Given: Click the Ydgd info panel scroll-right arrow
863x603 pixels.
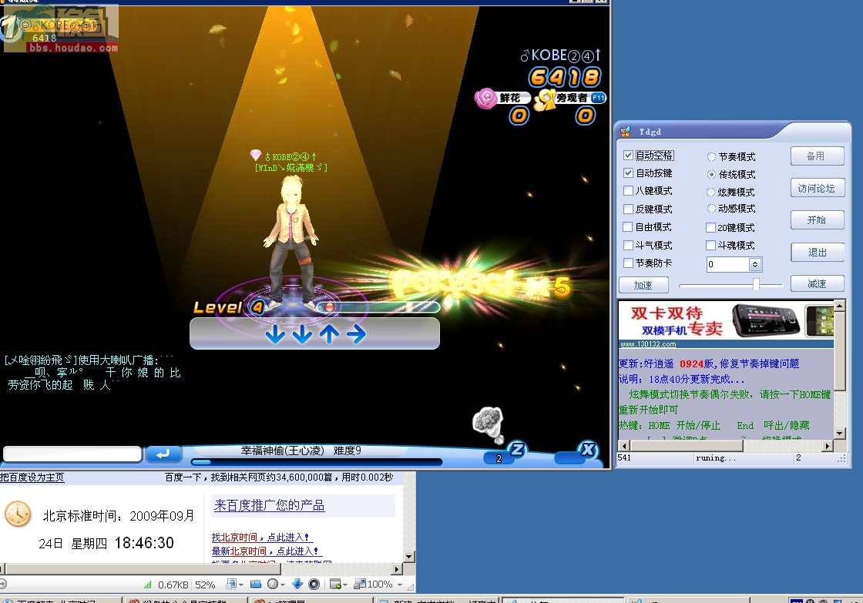Looking at the screenshot, I should pyautogui.click(x=828, y=446).
